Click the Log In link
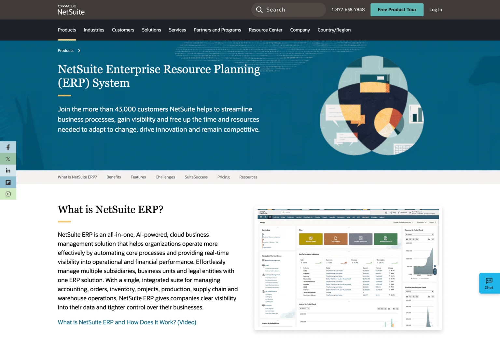500x341 pixels. coord(436,10)
